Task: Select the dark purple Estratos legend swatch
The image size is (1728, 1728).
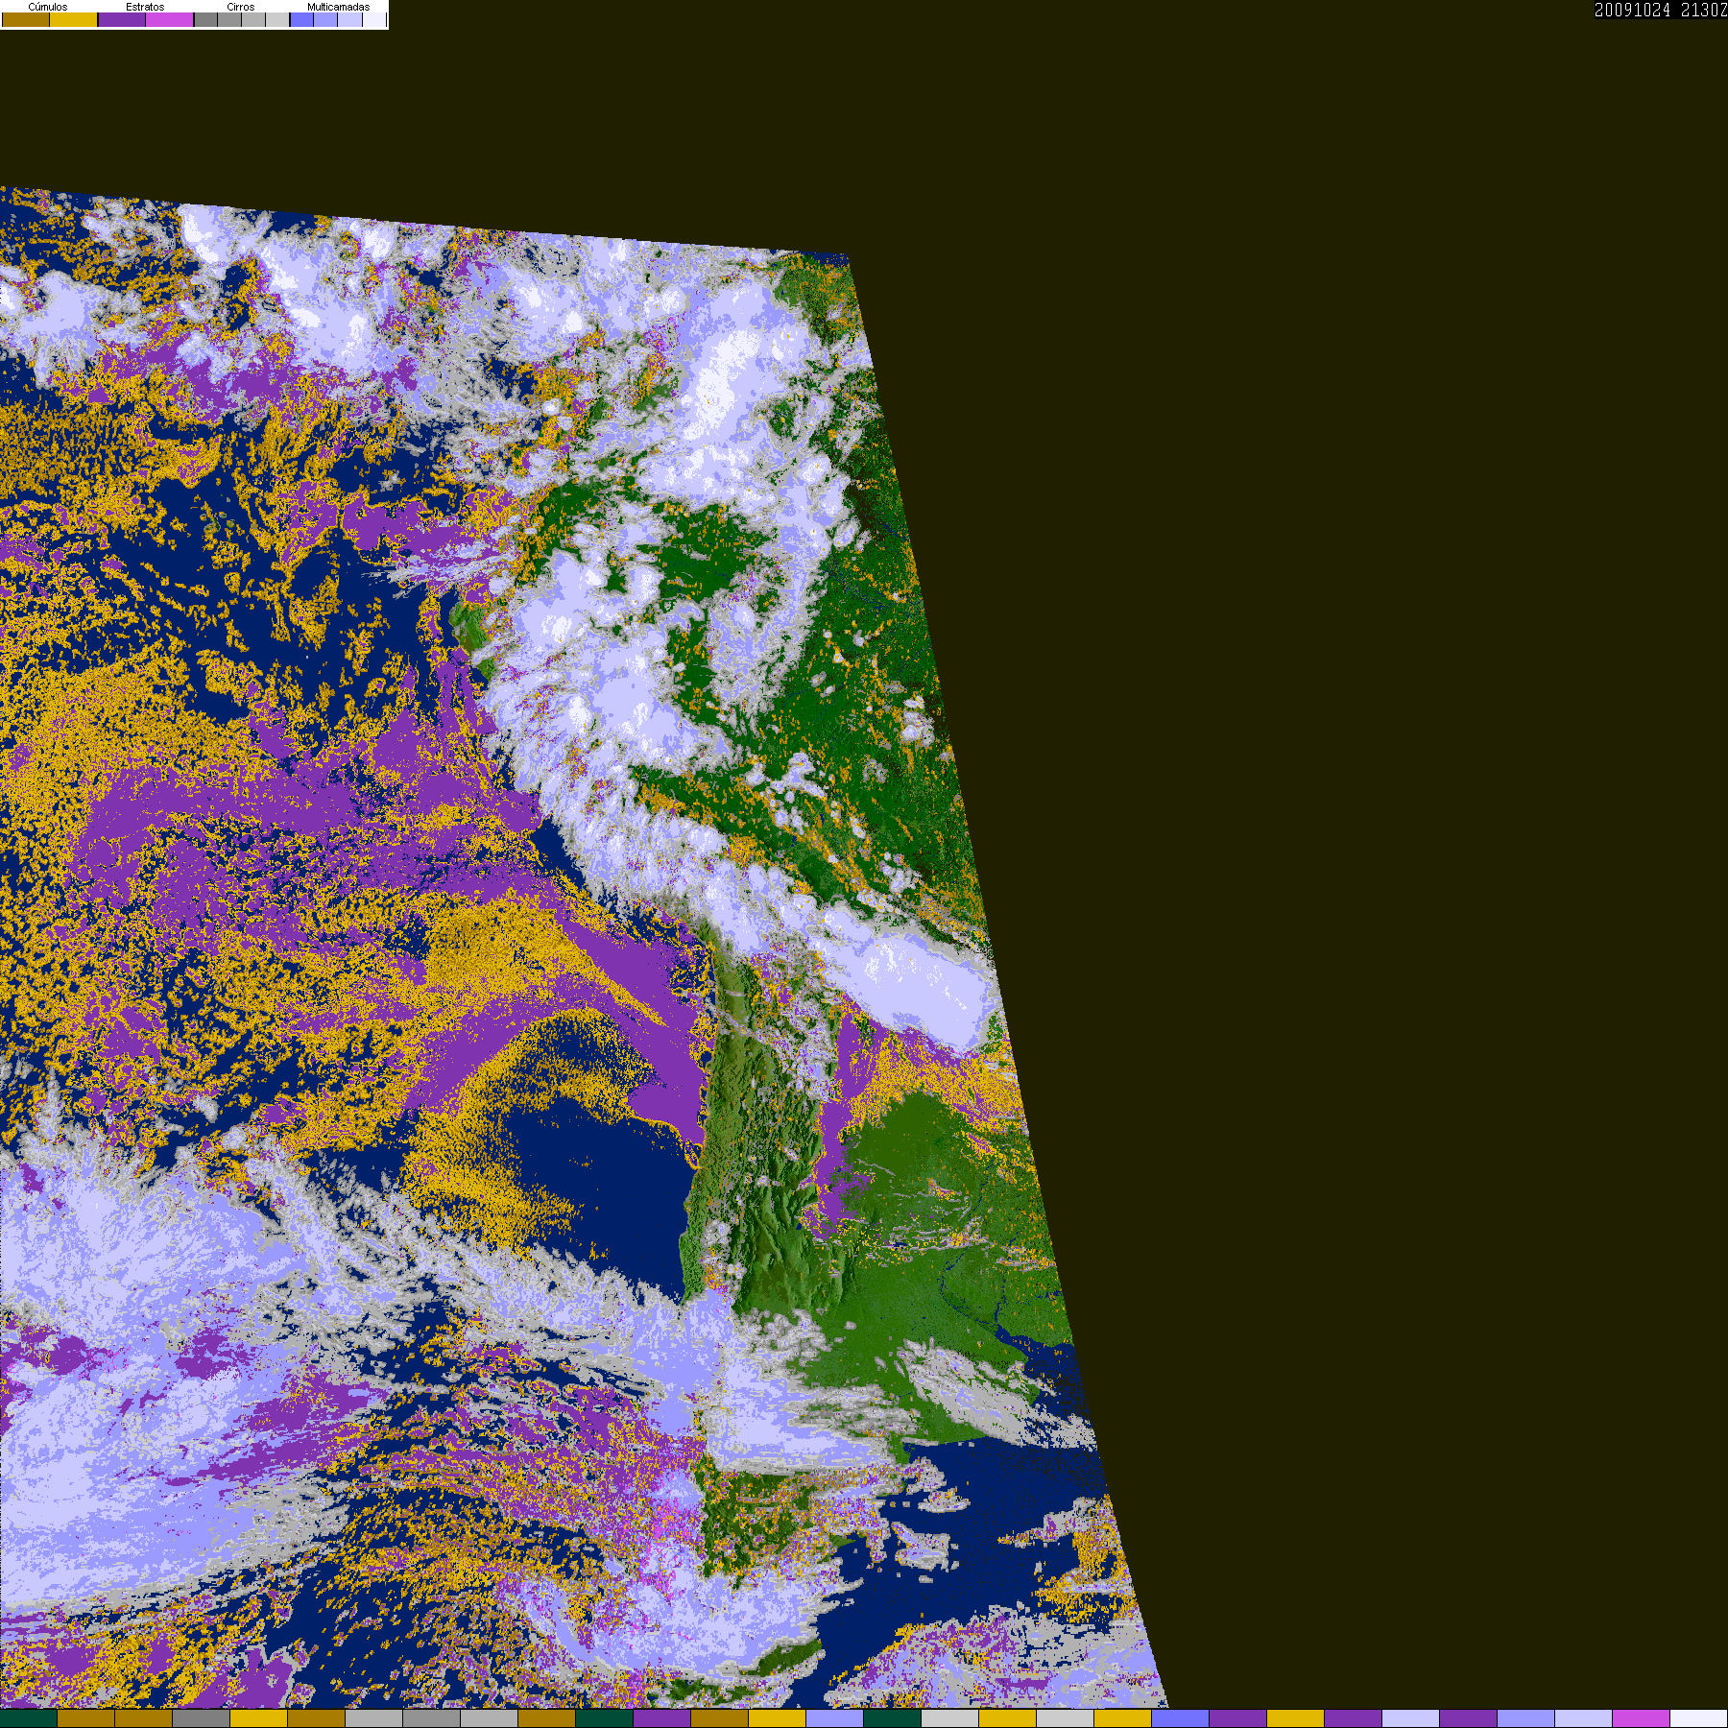Action: coord(122,19)
